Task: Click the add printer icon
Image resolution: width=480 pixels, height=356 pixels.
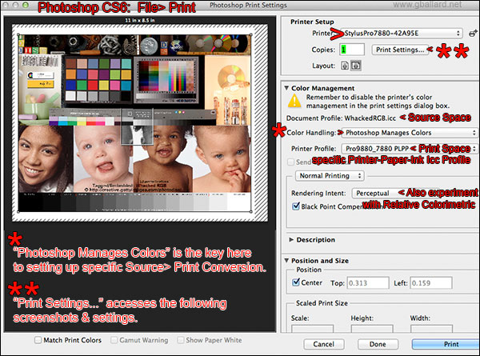Action: (474, 33)
